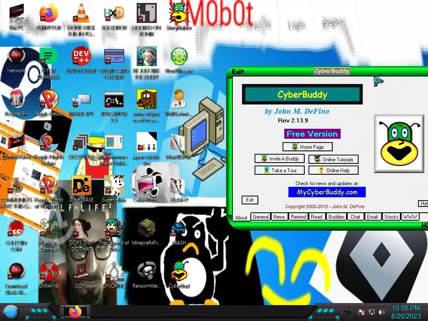Image resolution: width=428 pixels, height=321 pixels.
Task: Open the Dev C++ NEVER USED! shortcut
Action: click(82, 60)
